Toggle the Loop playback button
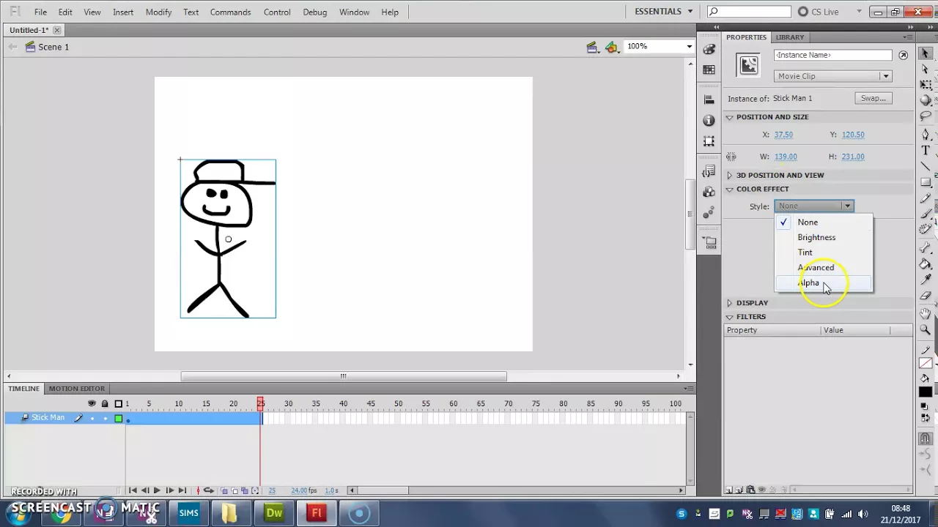This screenshot has width=938, height=527. pos(209,490)
